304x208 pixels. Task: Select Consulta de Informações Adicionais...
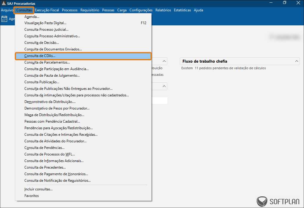point(83,161)
